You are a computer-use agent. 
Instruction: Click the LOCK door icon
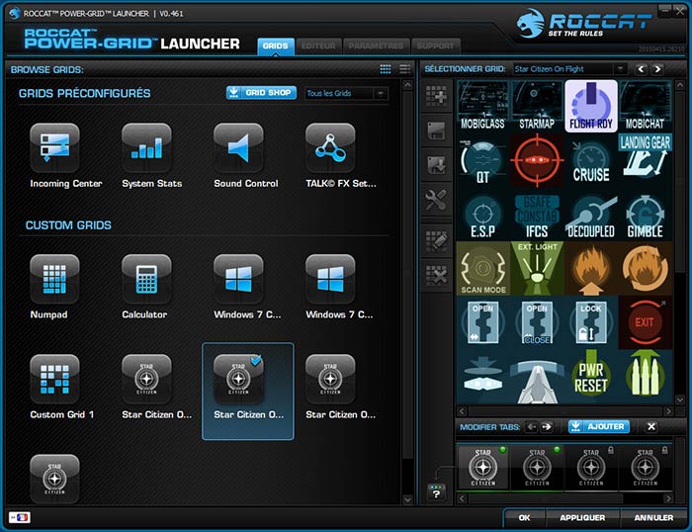point(591,322)
